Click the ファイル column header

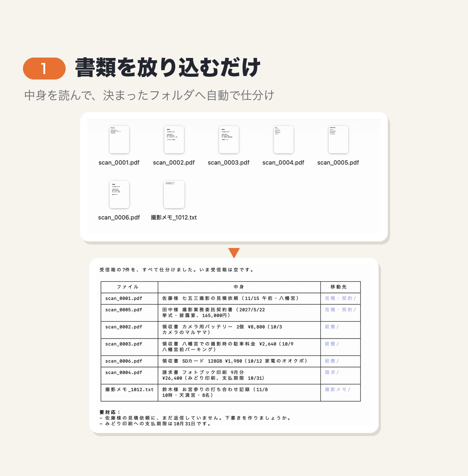coord(129,287)
